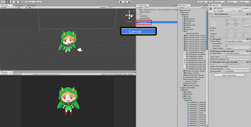
Task: Toggle Stats in Game view
Action: [x=125, y=74]
